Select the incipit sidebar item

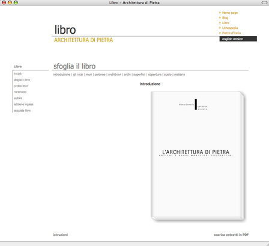coord(17,73)
